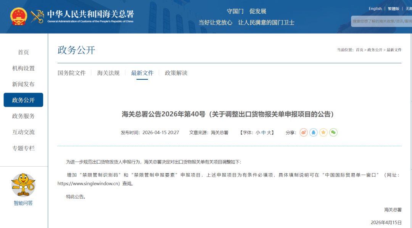Open the 海关法规 tab
Viewport: 412px width, 228px height.
tap(108, 73)
